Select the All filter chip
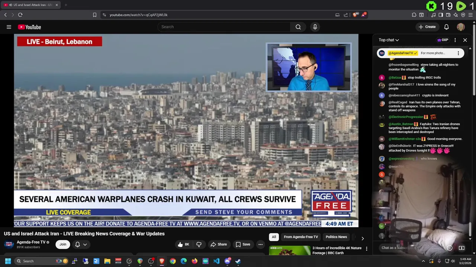The image size is (476, 267). coord(274,237)
